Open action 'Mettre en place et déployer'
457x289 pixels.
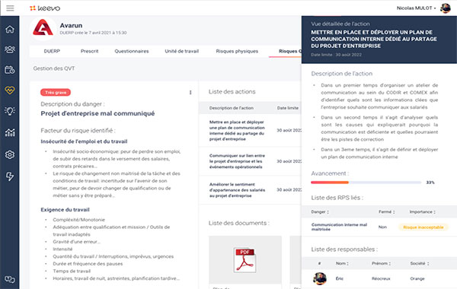(237, 130)
